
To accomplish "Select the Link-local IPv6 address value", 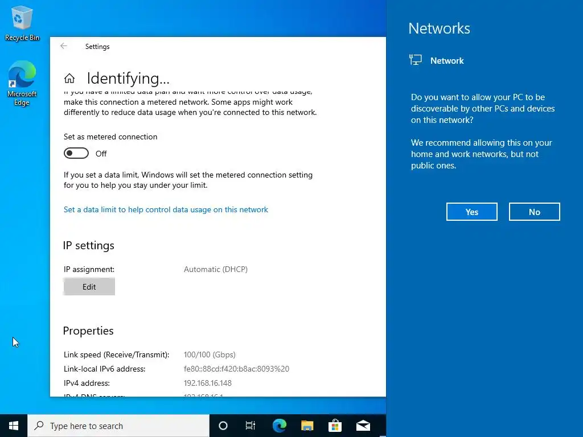I will pos(236,369).
